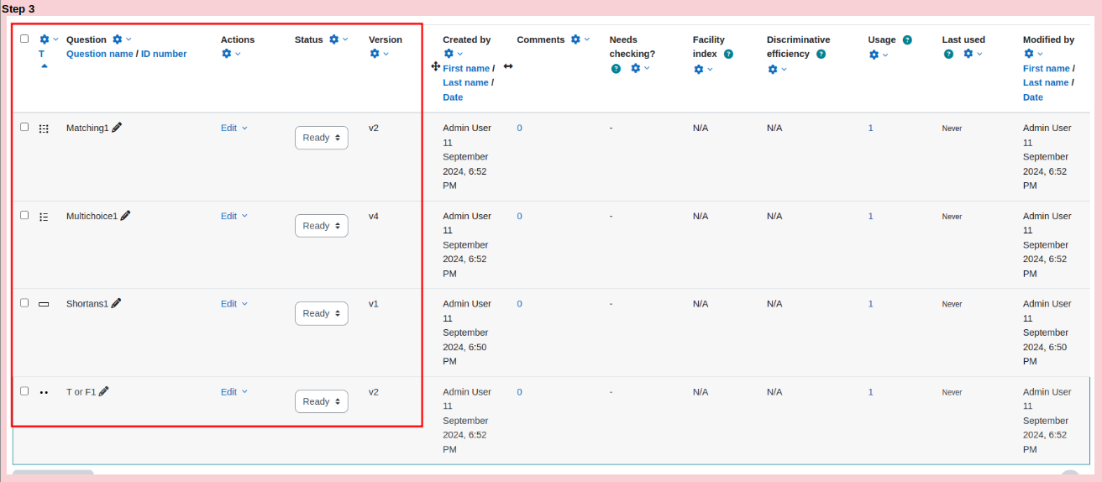Expand the Edit menu for Matching1

coord(234,128)
